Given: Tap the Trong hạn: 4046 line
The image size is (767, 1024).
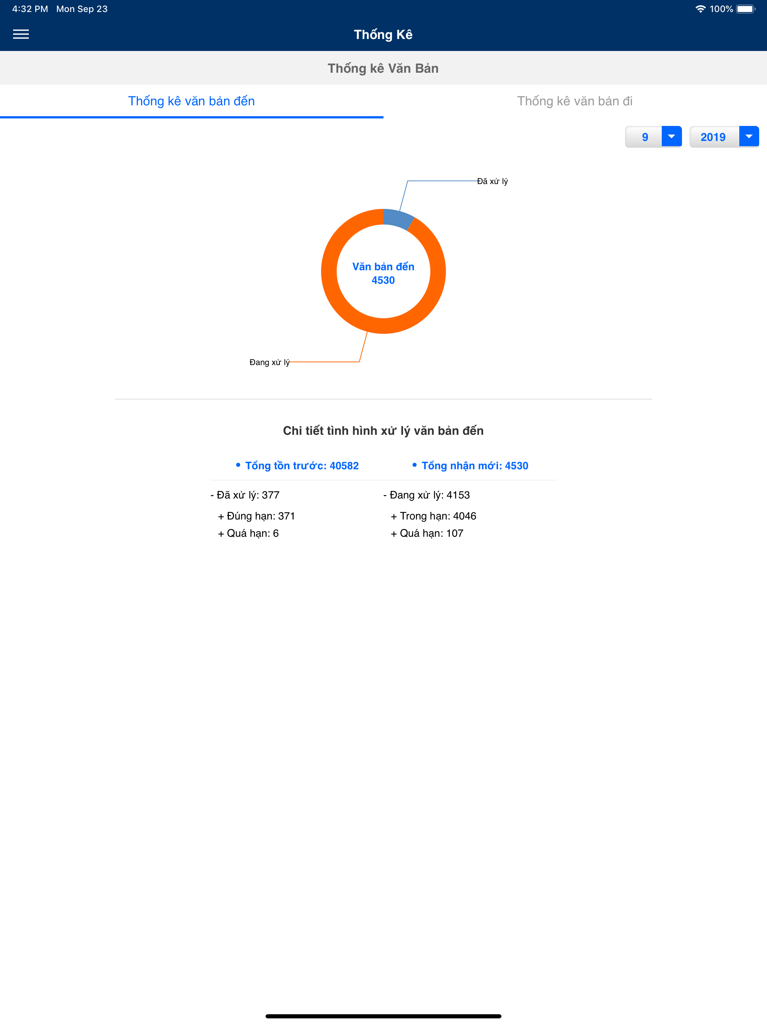Looking at the screenshot, I should click(433, 516).
